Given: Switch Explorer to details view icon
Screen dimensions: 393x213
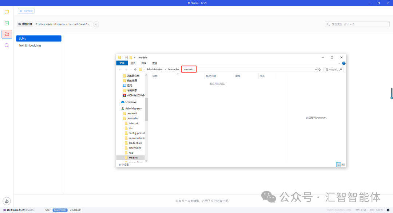Looking at the screenshot, I should (x=339, y=165).
